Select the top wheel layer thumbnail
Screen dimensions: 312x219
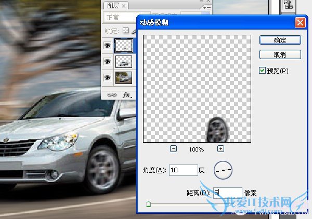pyautogui.click(x=124, y=46)
